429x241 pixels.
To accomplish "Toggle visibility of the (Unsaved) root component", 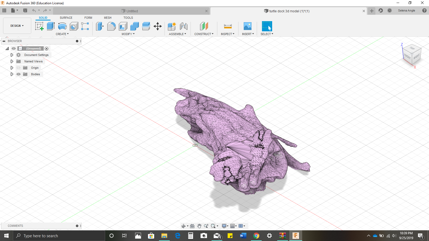I will (x=14, y=48).
